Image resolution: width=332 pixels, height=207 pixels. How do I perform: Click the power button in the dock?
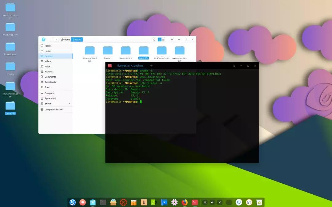(x=239, y=202)
